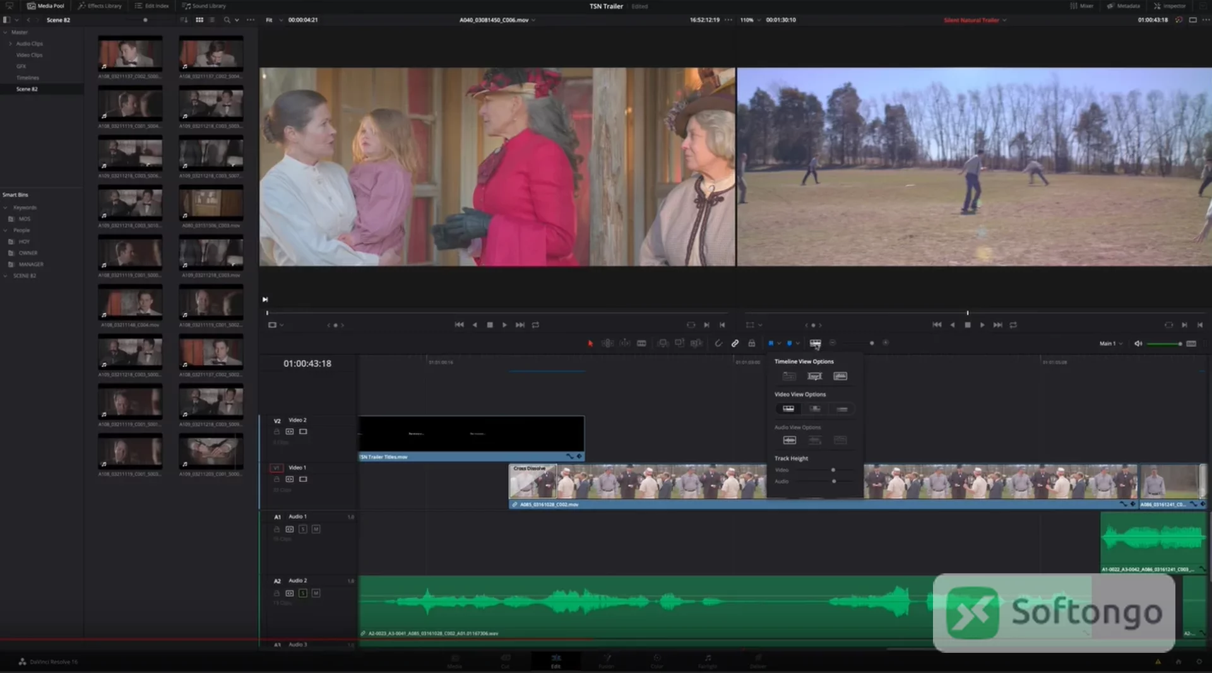Adjust the Audio track height slider
This screenshot has height=673, width=1212.
833,481
